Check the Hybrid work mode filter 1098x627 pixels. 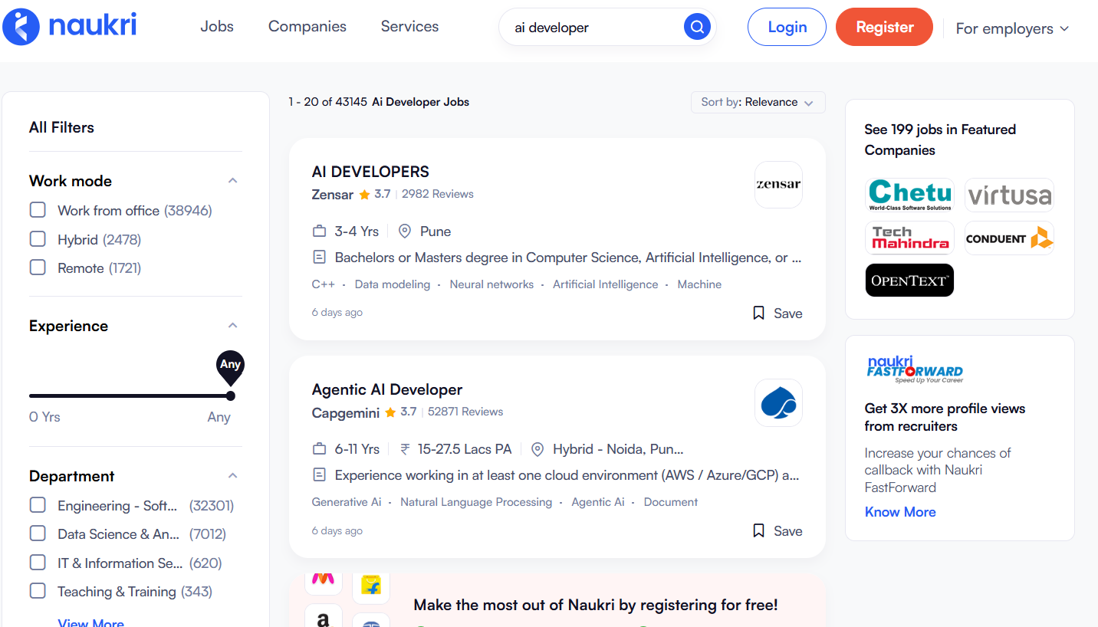coord(37,239)
